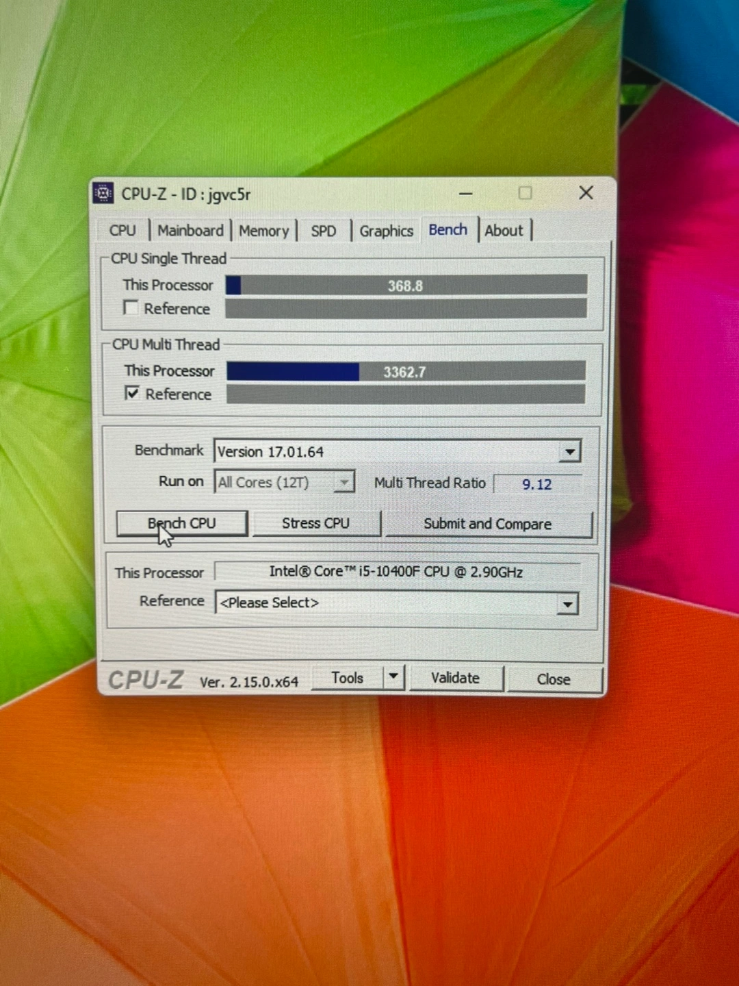Uncheck the Multi Thread Reference checkbox
739x986 pixels.
click(132, 393)
